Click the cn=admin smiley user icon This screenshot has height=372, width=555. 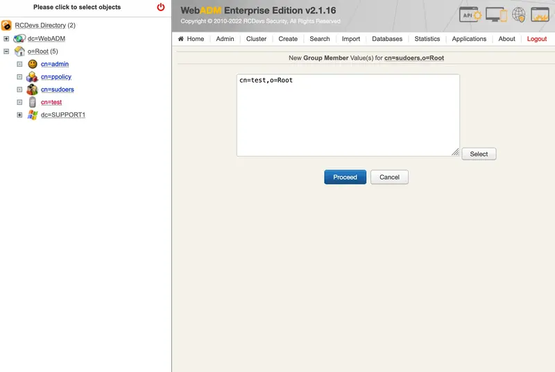[33, 64]
